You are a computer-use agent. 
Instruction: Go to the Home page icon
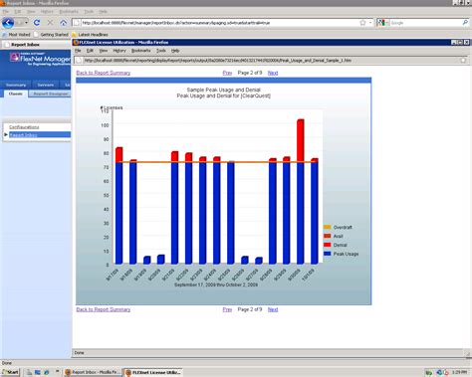(64, 23)
